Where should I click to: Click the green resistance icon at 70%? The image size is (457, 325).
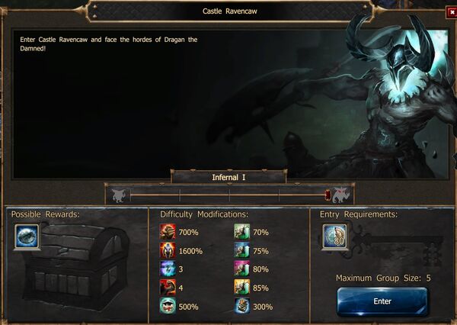[242, 232]
